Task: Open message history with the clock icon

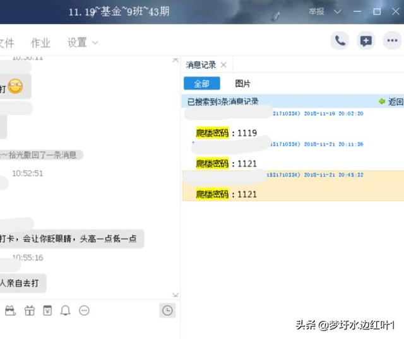Action: click(x=167, y=310)
